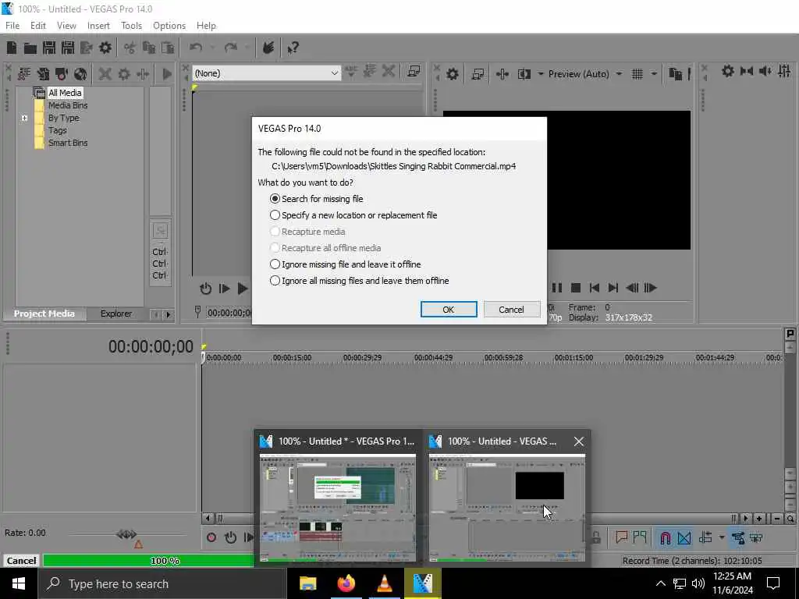Click the Save project icon
The image size is (799, 599).
pos(49,48)
